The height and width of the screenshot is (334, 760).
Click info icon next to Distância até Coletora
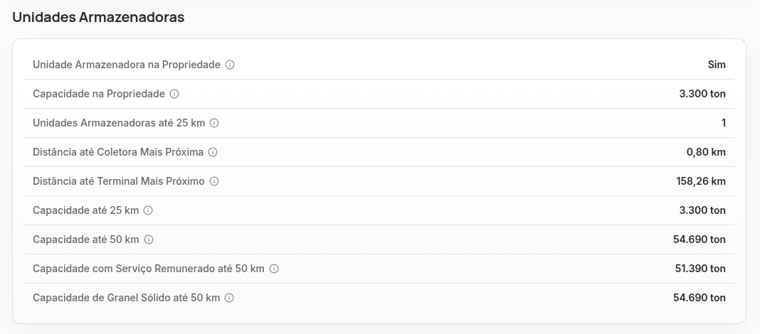coord(213,152)
